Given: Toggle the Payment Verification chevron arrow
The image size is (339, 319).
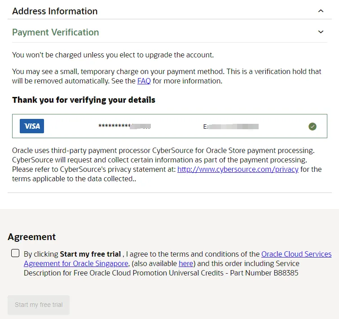Looking at the screenshot, I should click(x=321, y=32).
